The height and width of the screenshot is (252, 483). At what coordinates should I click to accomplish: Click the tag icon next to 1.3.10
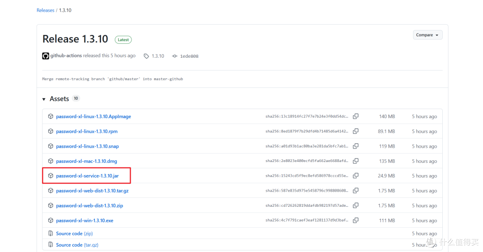[x=146, y=56]
